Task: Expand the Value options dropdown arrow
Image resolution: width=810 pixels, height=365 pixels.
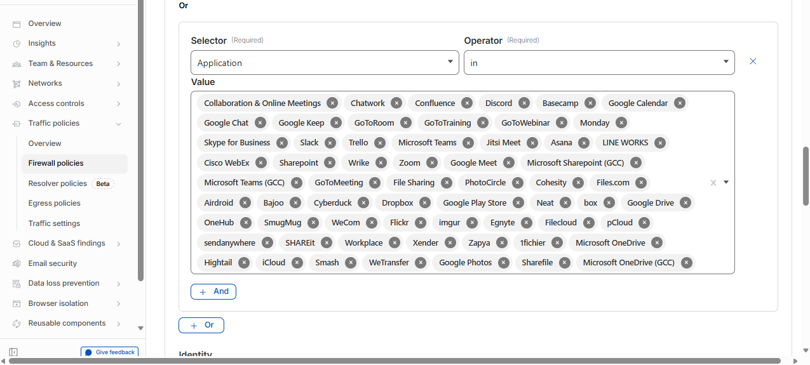Action: [x=726, y=182]
